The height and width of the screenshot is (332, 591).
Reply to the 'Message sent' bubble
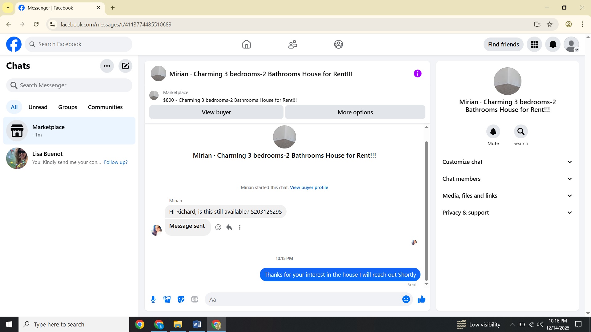[229, 227]
